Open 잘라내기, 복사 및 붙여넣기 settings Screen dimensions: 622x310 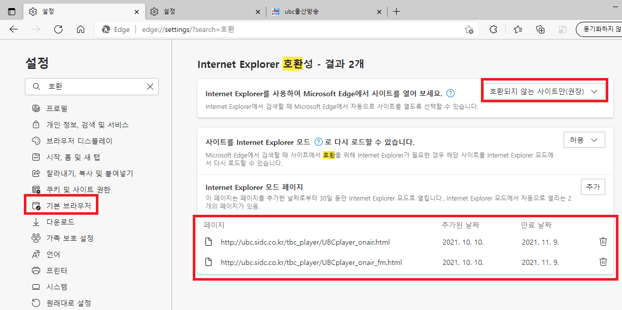[x=89, y=173]
